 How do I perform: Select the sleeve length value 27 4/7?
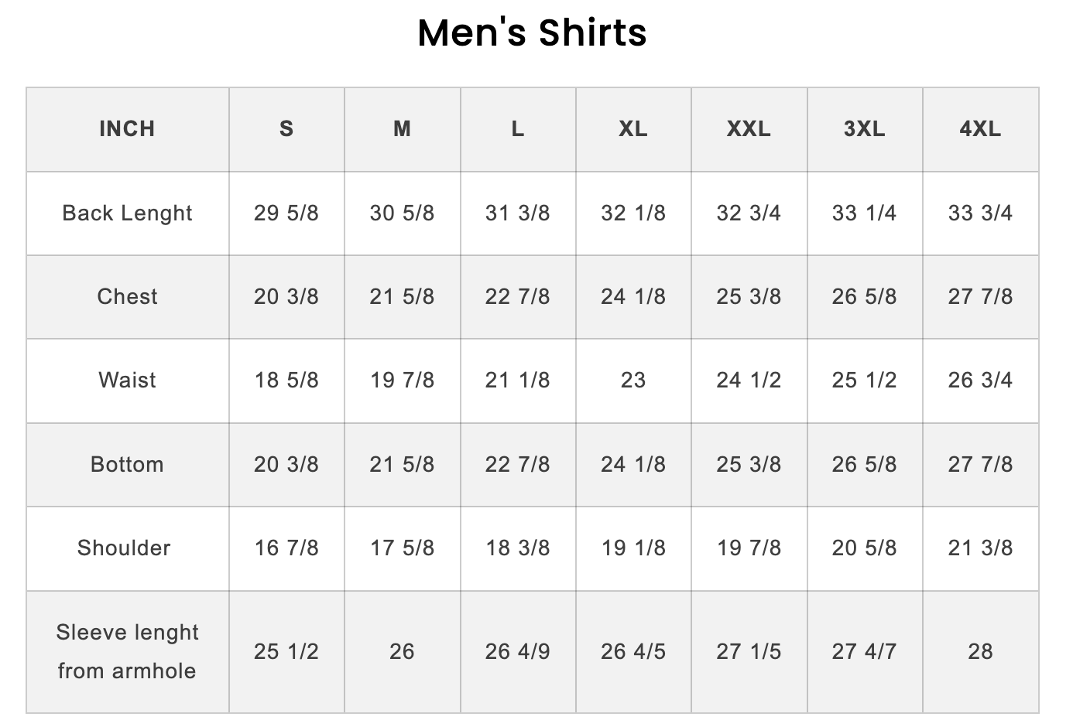click(864, 651)
